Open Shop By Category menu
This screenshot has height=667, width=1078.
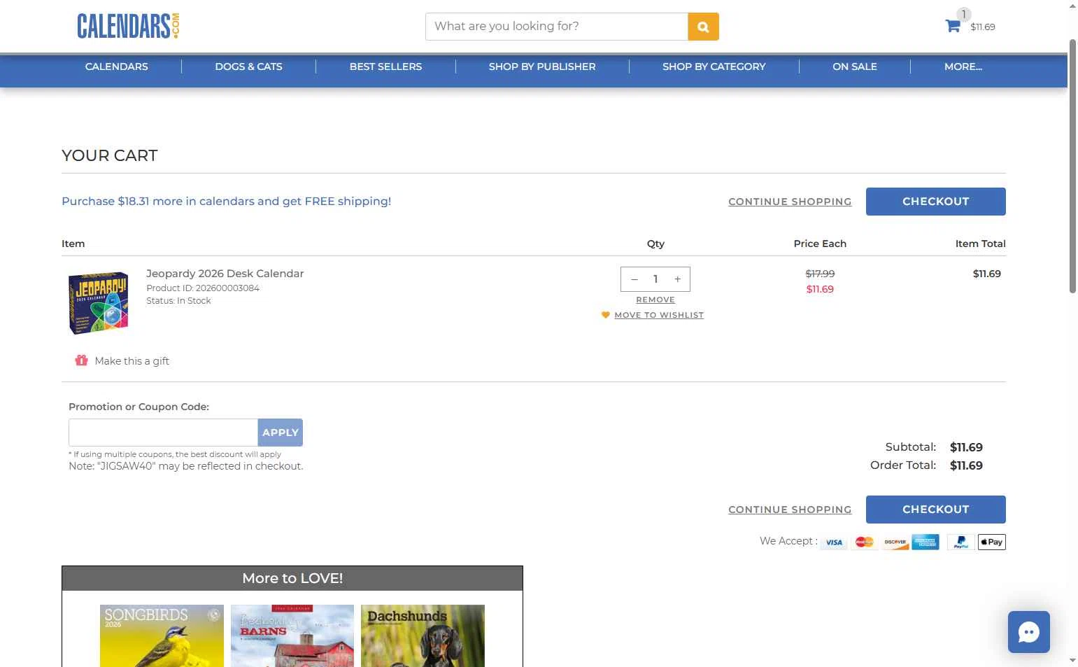(714, 66)
